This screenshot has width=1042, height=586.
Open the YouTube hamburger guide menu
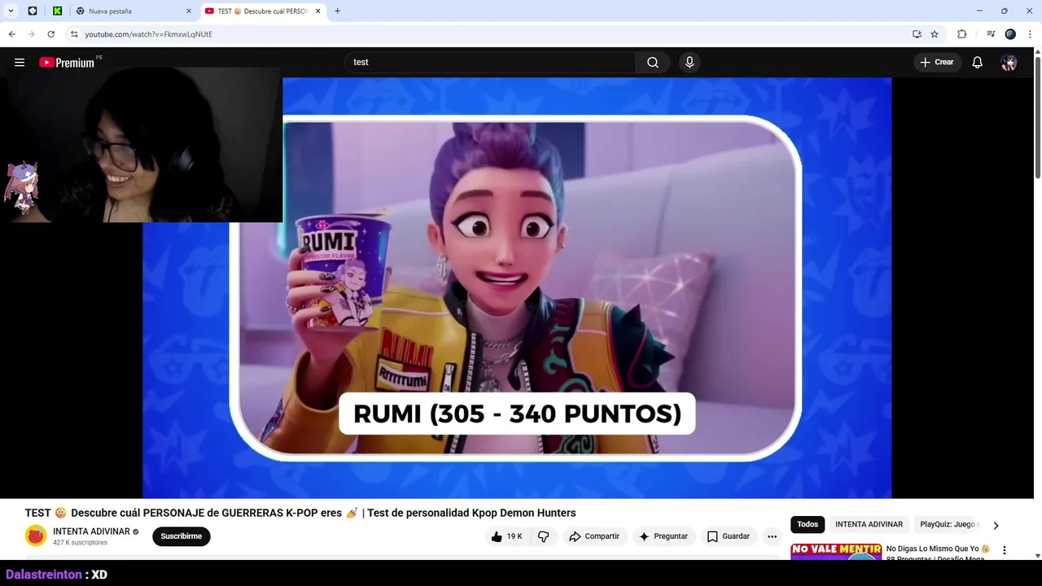click(x=20, y=63)
